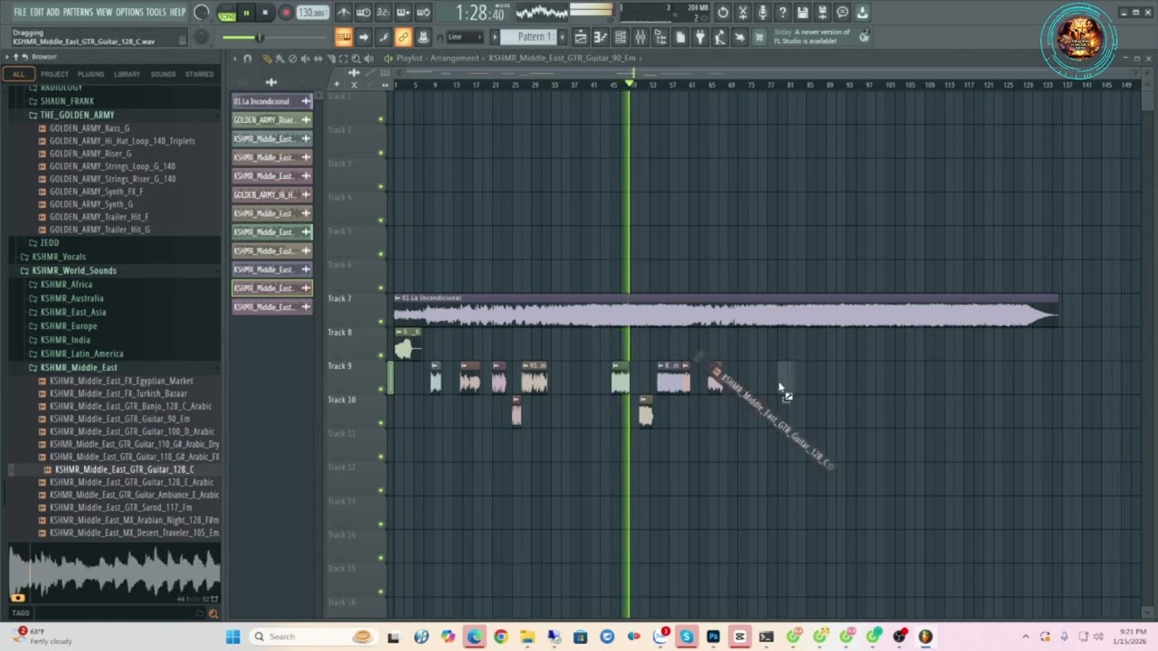Open the plugin picker plug icon
Viewport: 1158px width, 651px height.
pos(699,37)
